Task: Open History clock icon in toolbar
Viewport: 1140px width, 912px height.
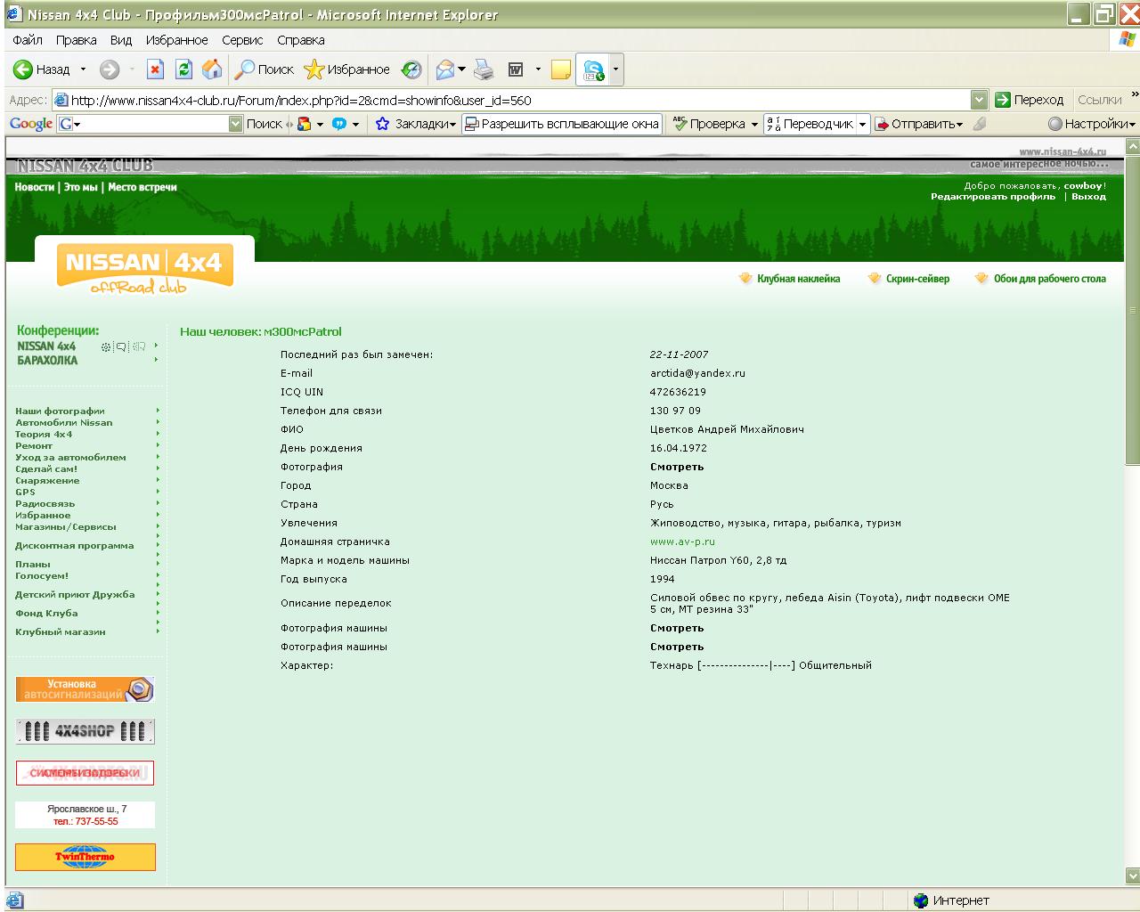Action: 411,69
